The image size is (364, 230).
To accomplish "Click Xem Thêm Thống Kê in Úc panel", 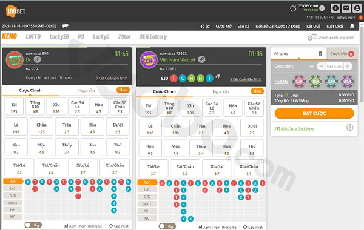I will click(x=83, y=226).
